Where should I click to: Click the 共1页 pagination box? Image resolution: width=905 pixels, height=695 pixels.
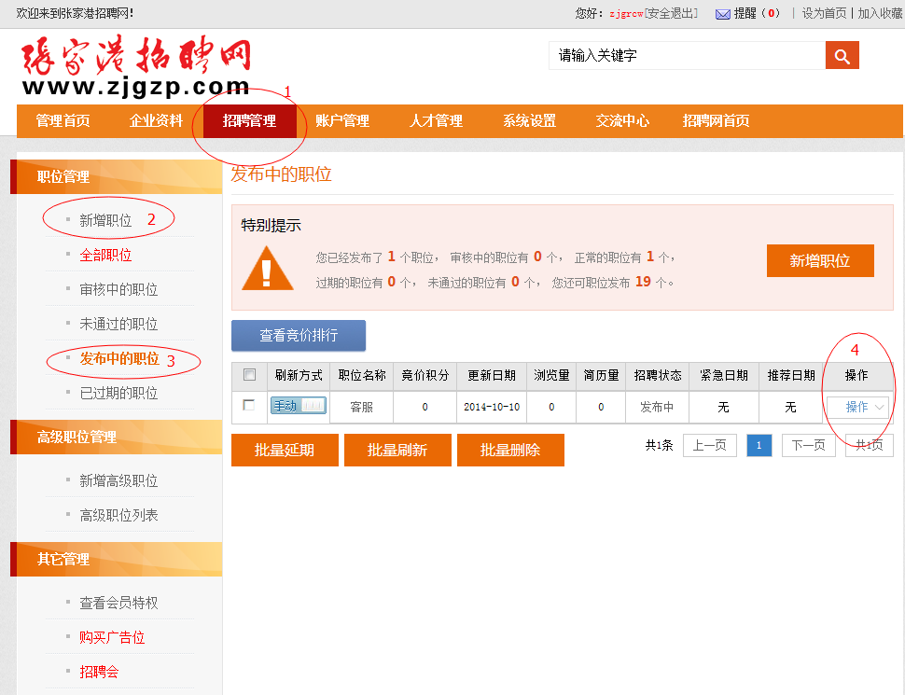[x=870, y=446]
